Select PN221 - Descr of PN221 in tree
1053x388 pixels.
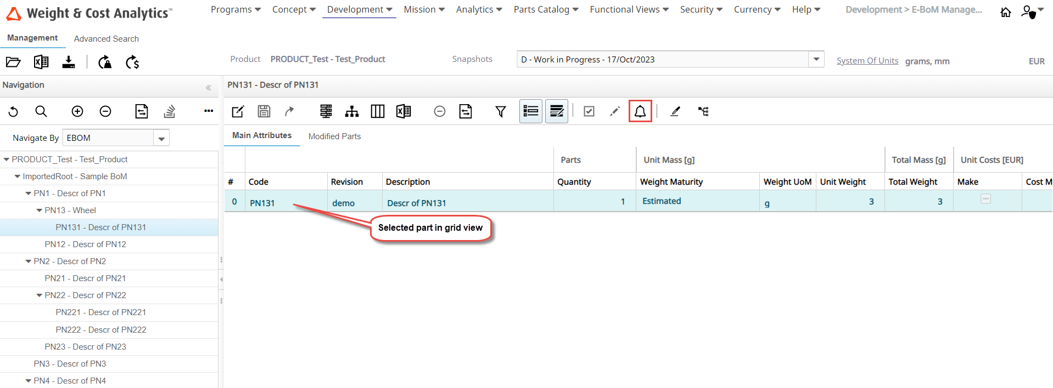pos(100,312)
